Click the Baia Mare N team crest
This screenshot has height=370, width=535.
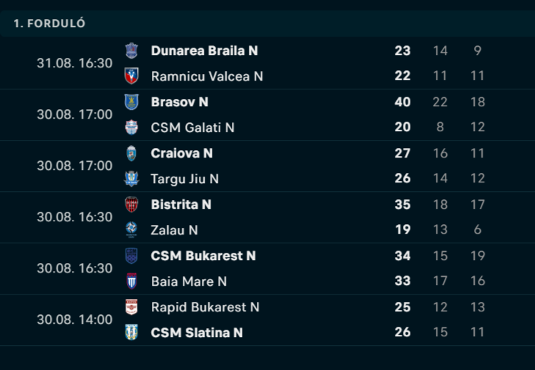131,281
